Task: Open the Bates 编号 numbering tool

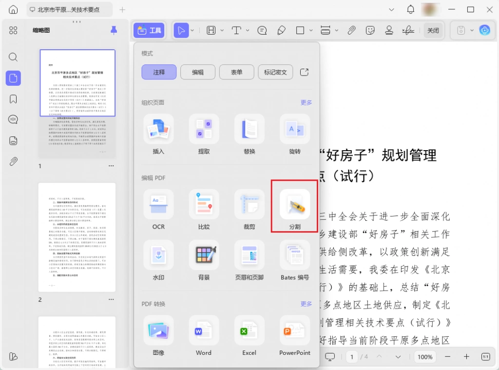Action: (295, 255)
